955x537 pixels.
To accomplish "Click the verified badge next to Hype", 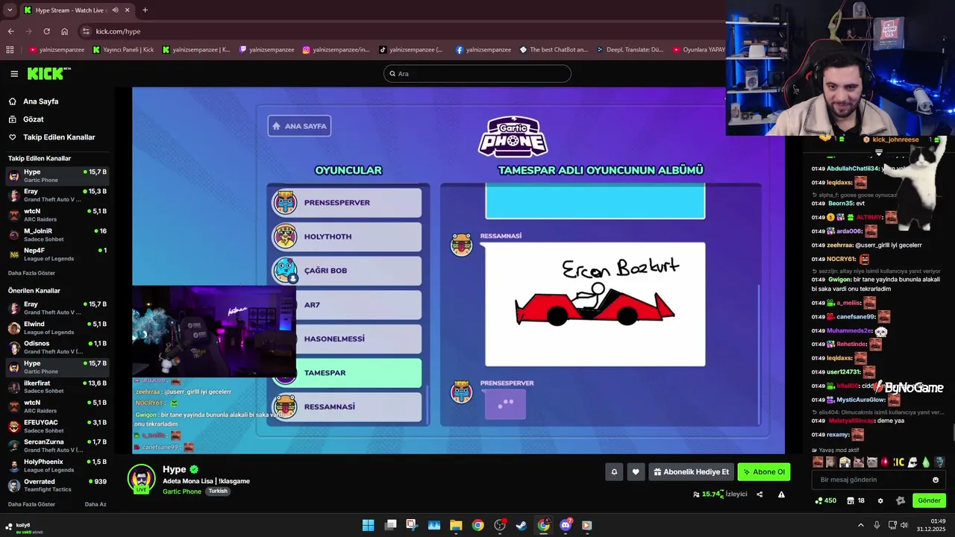I will tap(194, 469).
